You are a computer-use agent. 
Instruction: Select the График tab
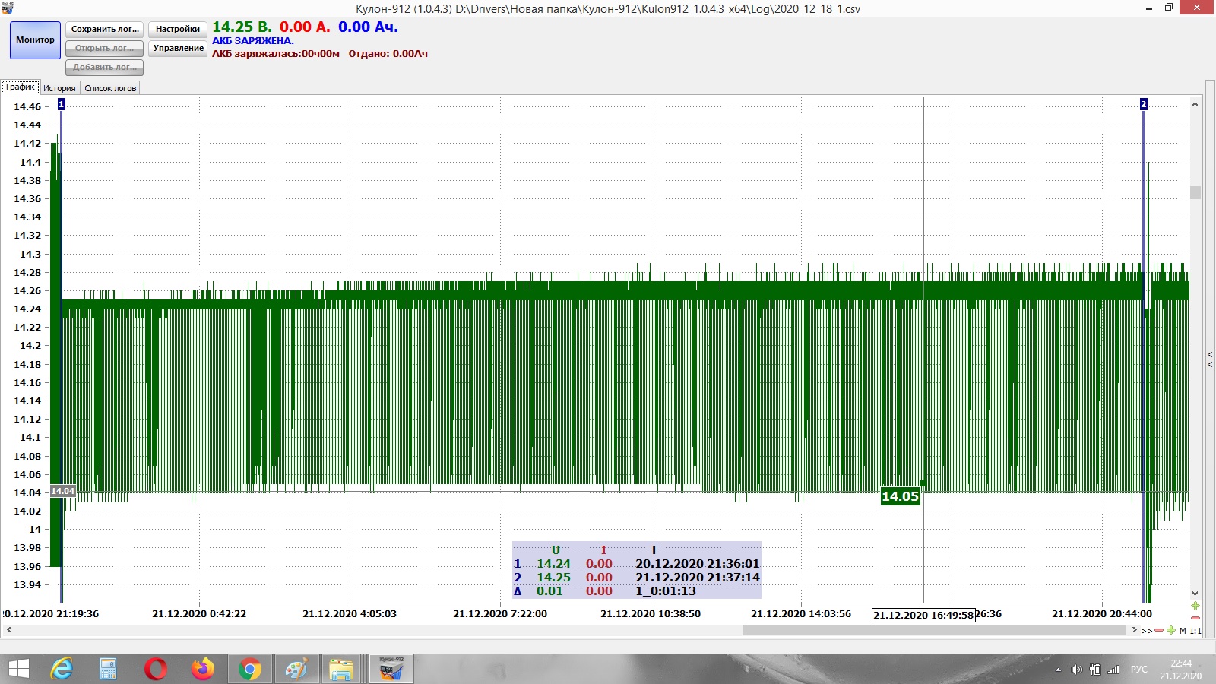tap(21, 87)
